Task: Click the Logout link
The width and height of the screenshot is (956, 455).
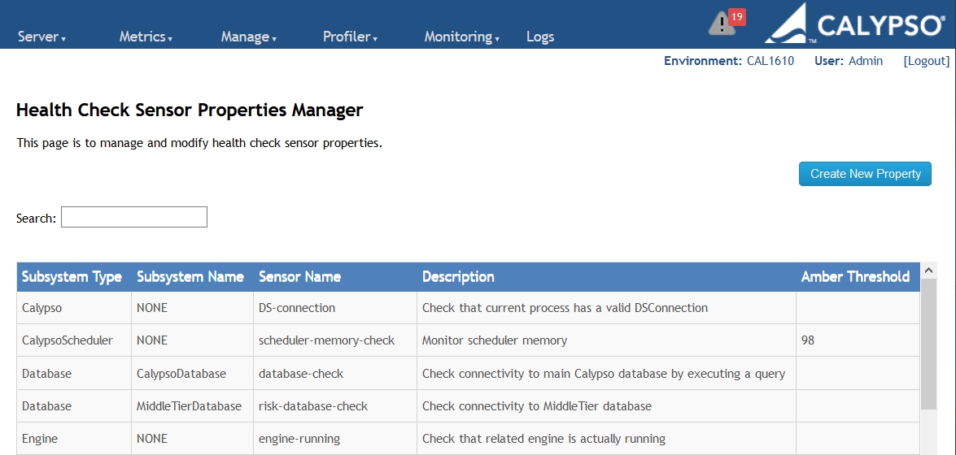Action: tap(926, 61)
